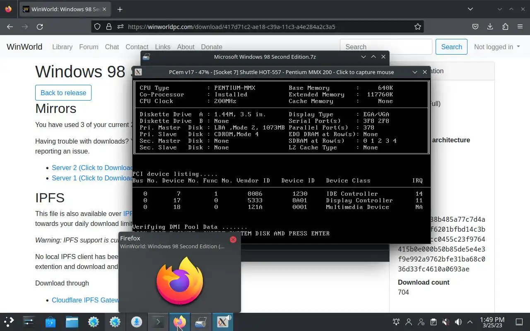Screen dimensions: 530x331
Task: Open the Chat nav item
Action: [112, 47]
